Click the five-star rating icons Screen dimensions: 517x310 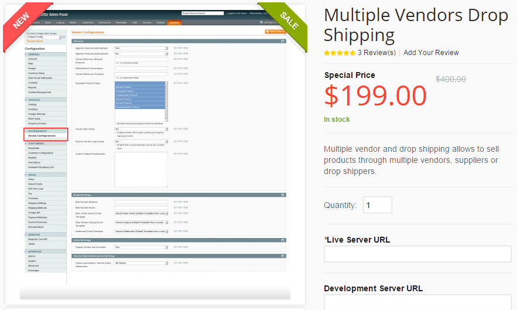point(340,53)
